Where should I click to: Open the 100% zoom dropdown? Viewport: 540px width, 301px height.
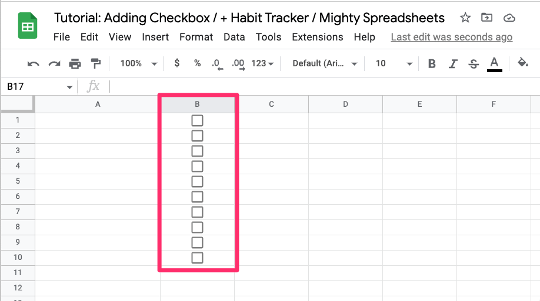(138, 63)
